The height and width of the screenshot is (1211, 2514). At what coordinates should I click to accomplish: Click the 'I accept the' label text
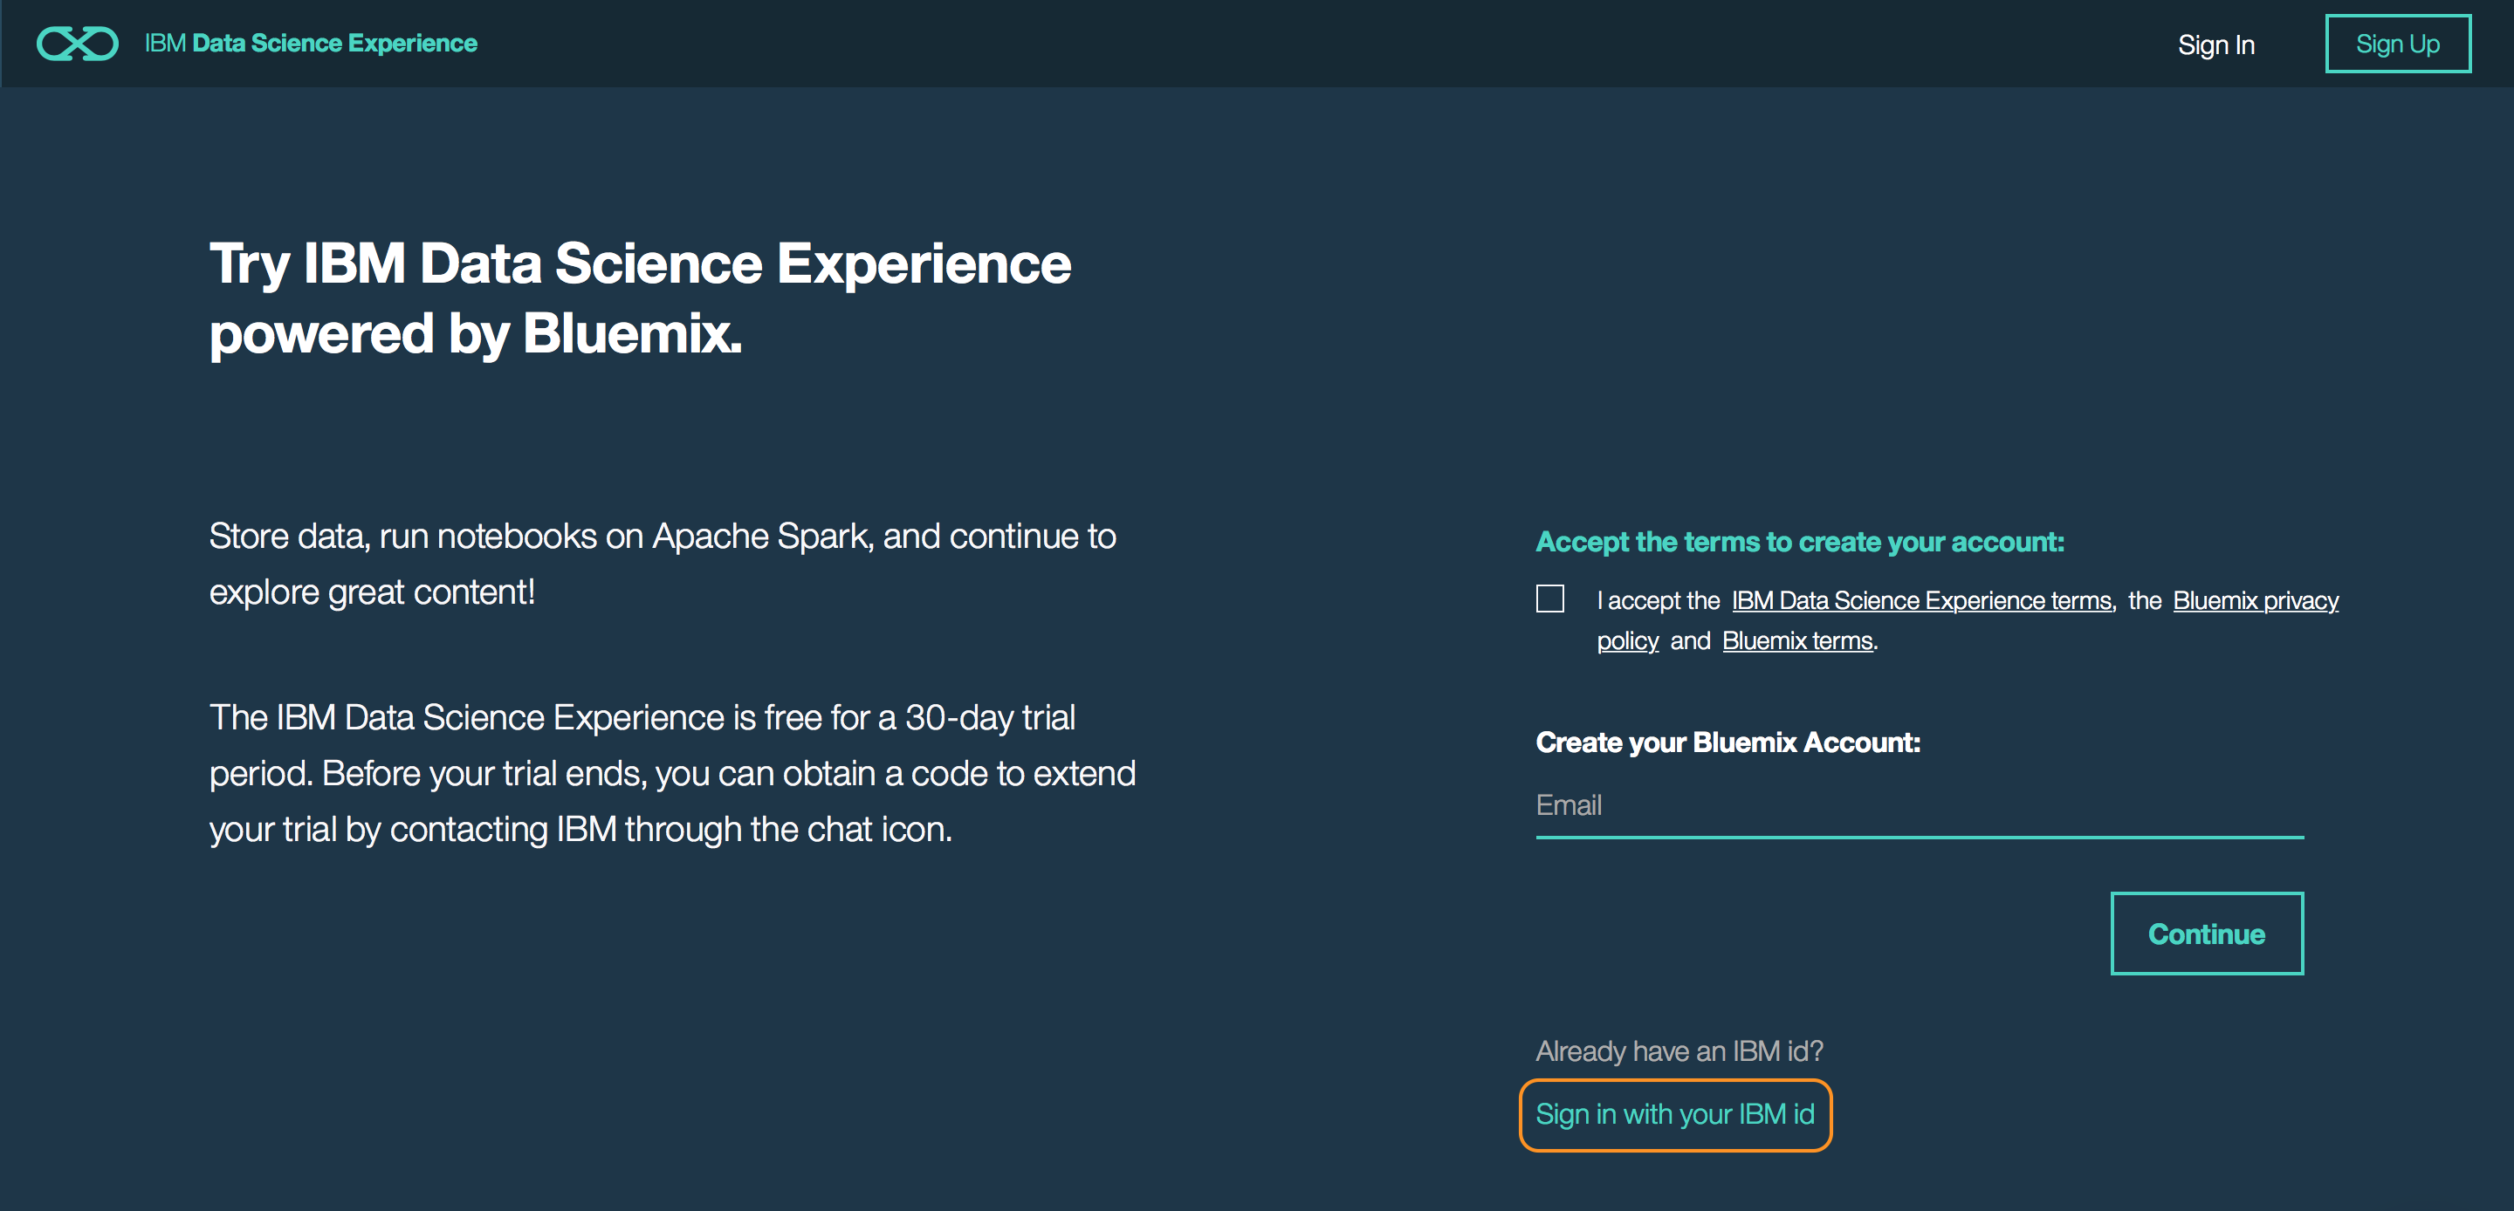point(1657,600)
